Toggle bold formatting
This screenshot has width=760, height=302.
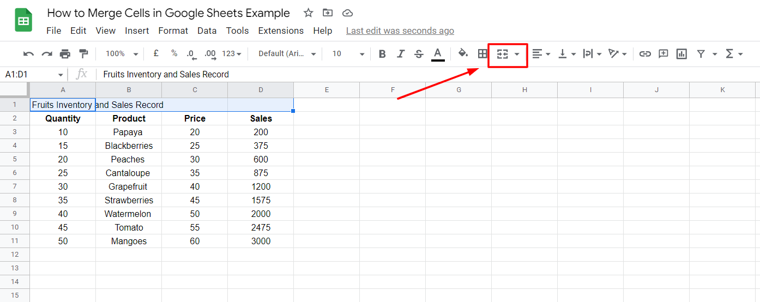click(382, 54)
